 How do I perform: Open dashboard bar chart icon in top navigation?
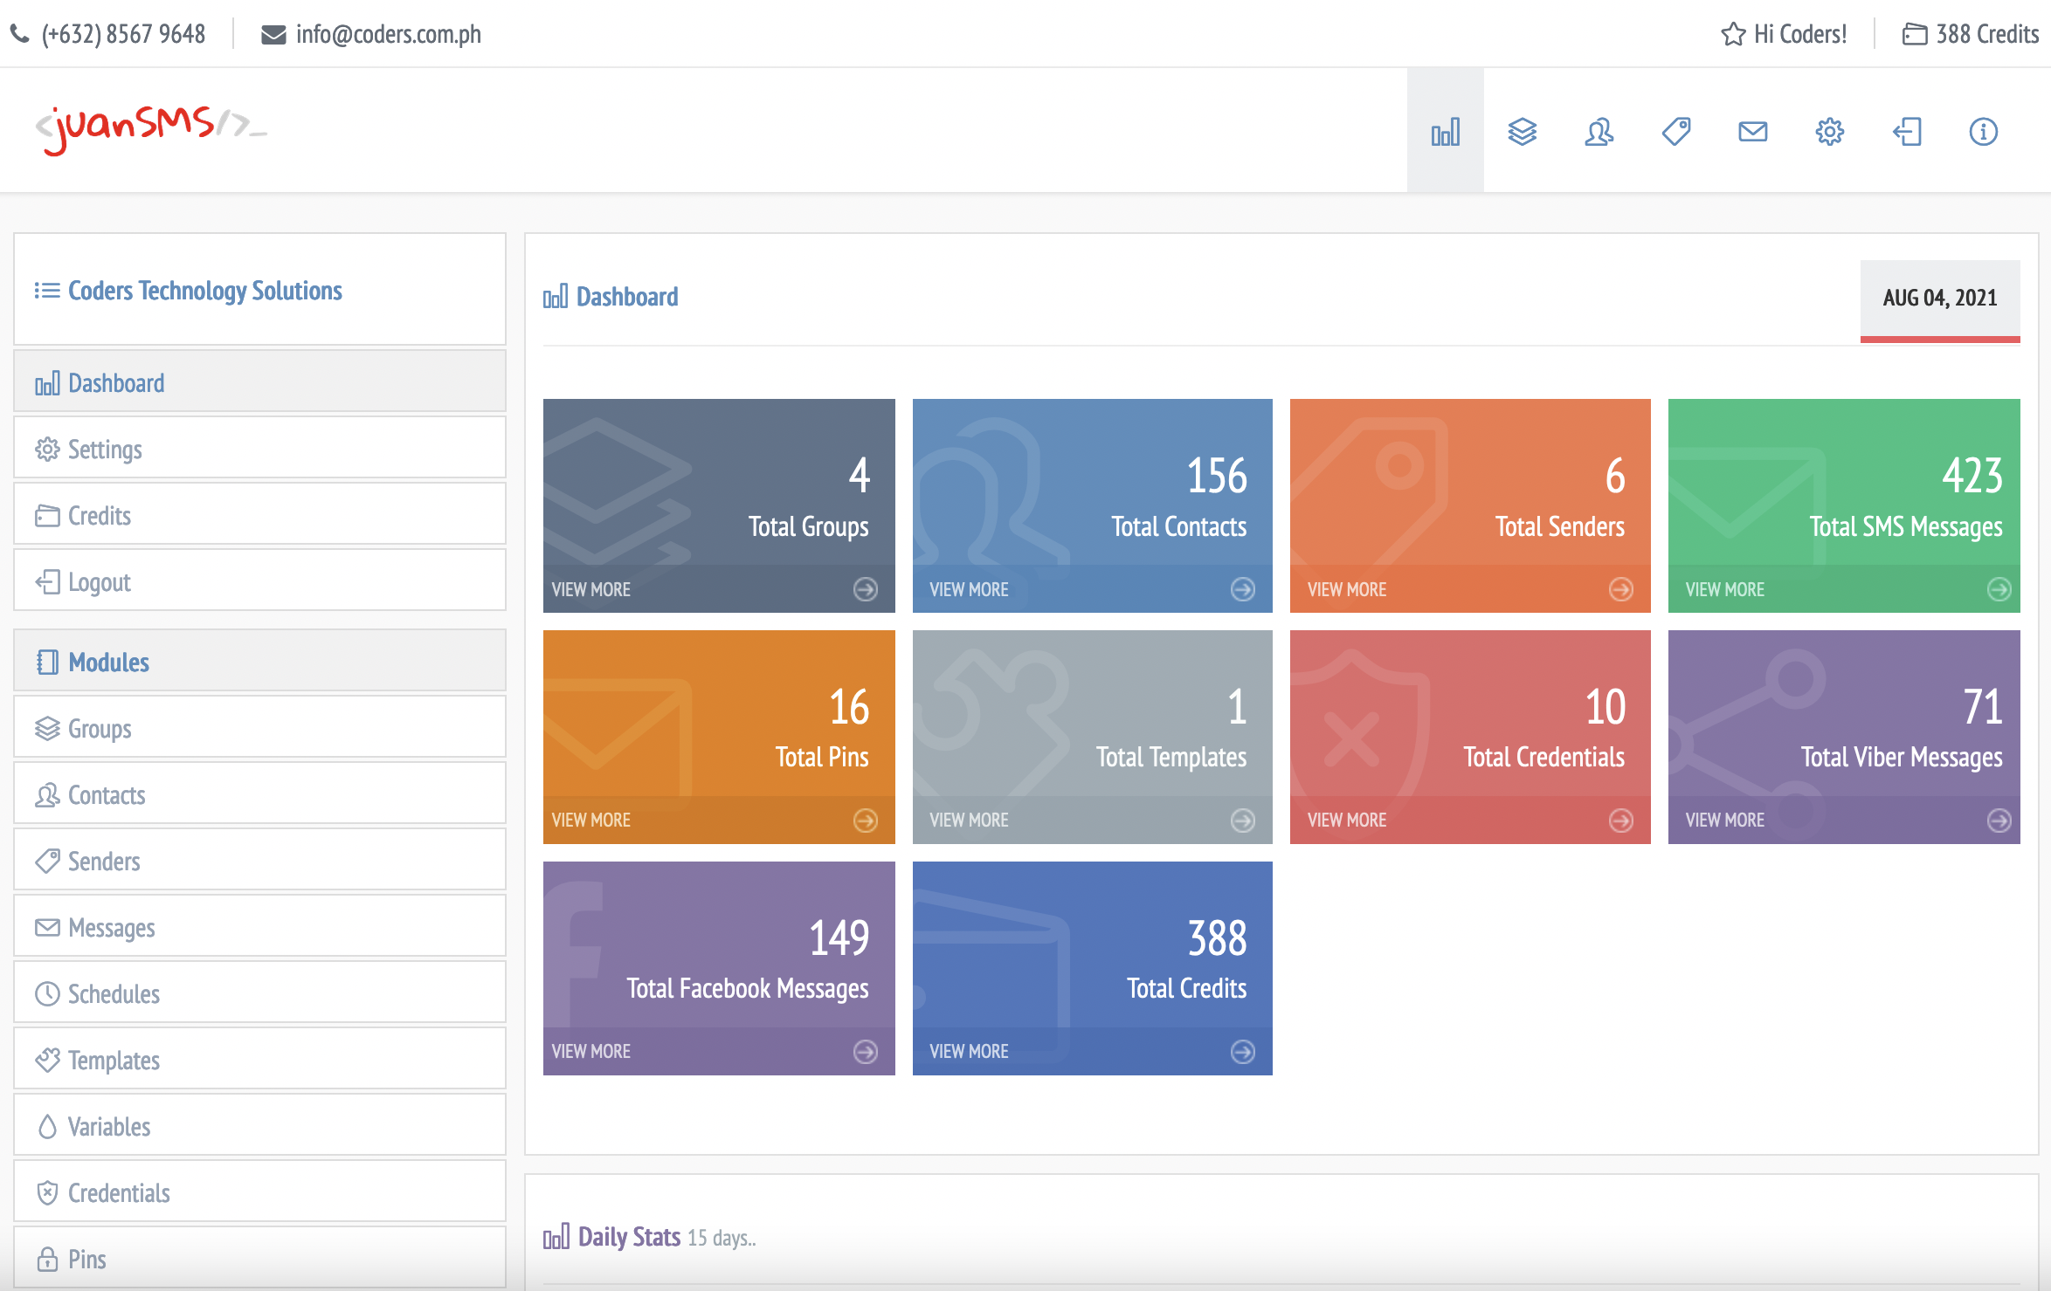[1446, 132]
